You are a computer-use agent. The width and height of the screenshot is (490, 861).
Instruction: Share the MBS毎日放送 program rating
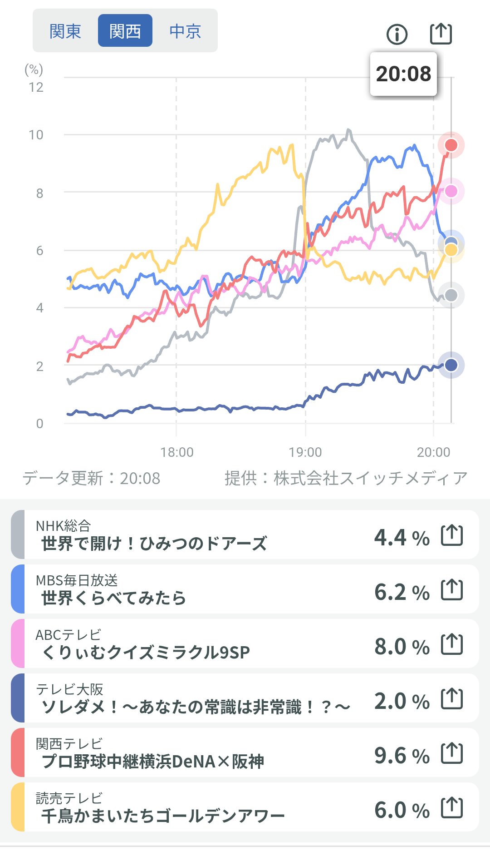[452, 589]
